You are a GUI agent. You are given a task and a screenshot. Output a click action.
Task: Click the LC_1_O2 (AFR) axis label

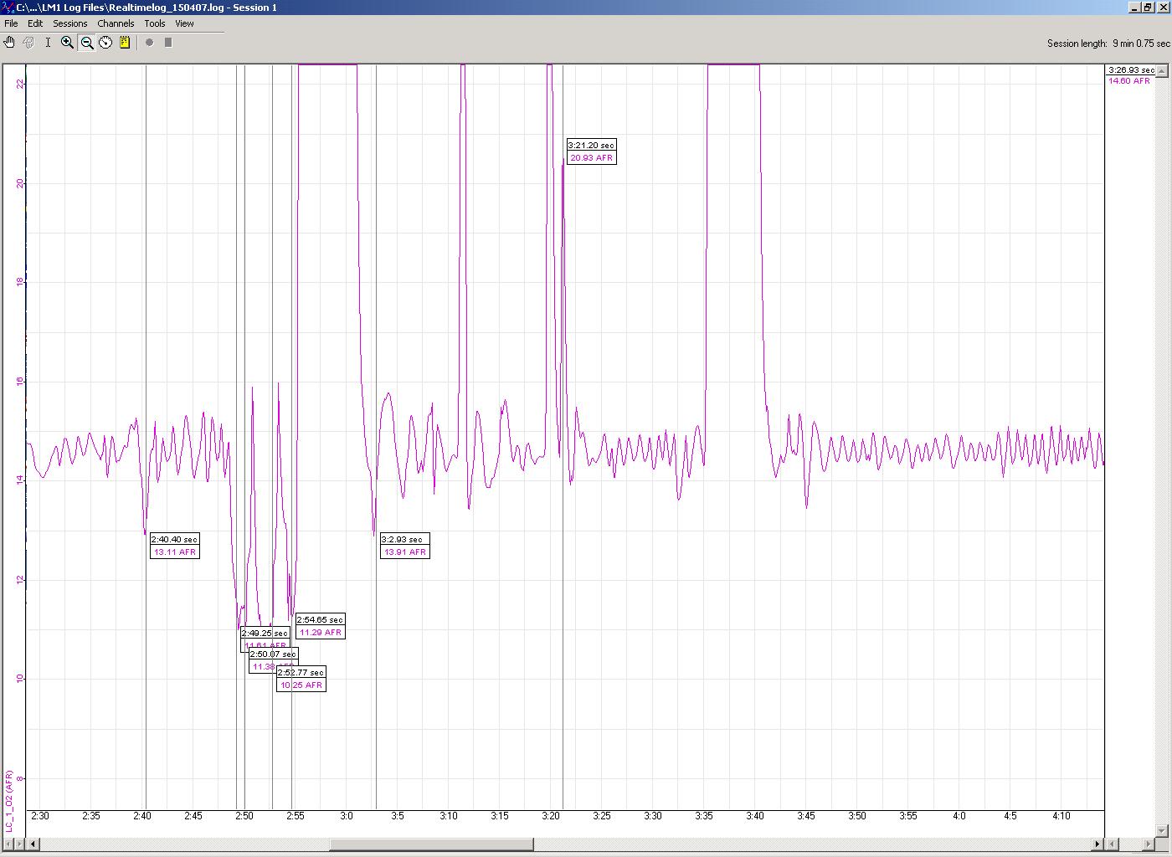click(x=9, y=802)
